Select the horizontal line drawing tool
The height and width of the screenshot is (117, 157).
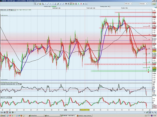coord(50,4)
